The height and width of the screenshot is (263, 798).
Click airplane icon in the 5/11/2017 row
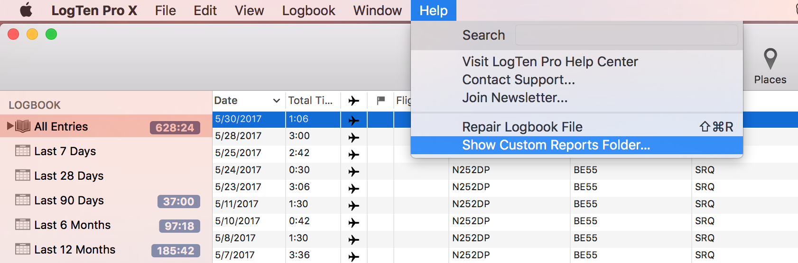(x=354, y=206)
